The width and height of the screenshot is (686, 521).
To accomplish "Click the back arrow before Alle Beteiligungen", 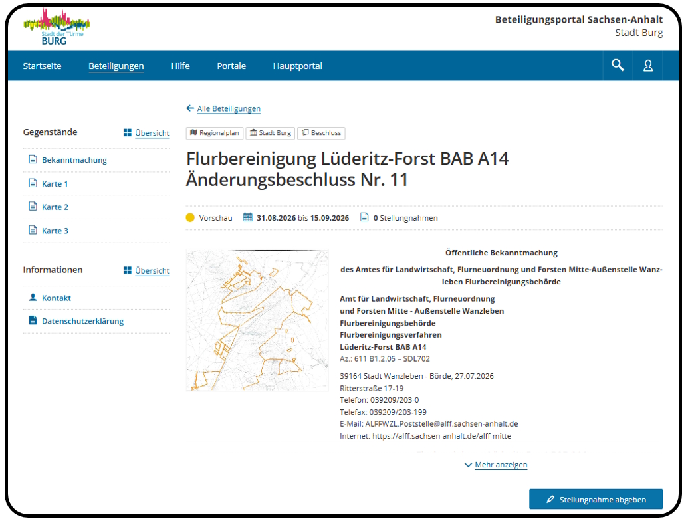I will [190, 108].
